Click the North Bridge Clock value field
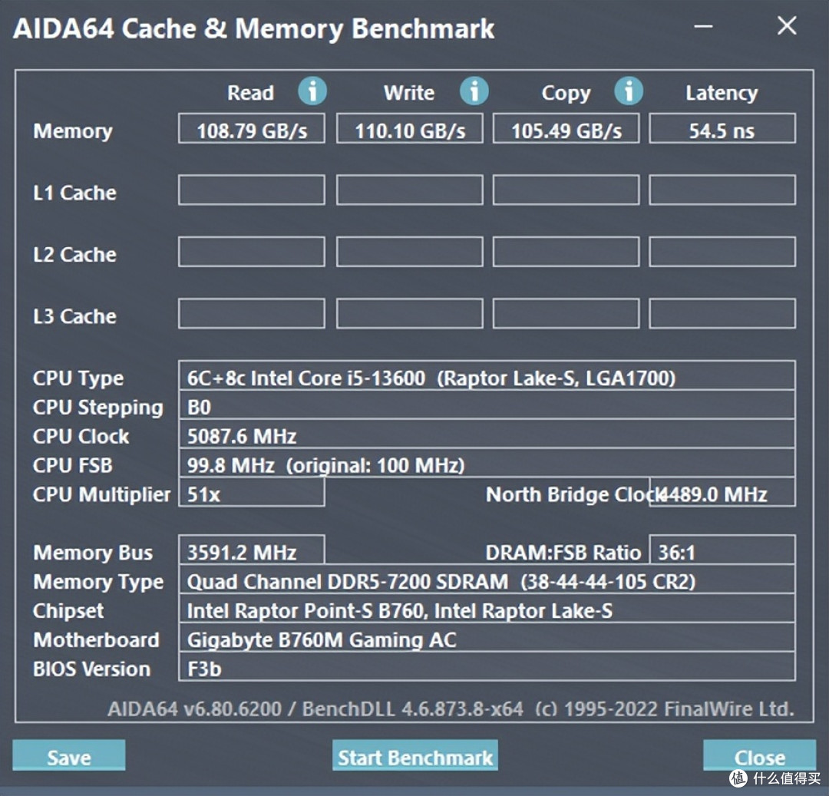 722,494
